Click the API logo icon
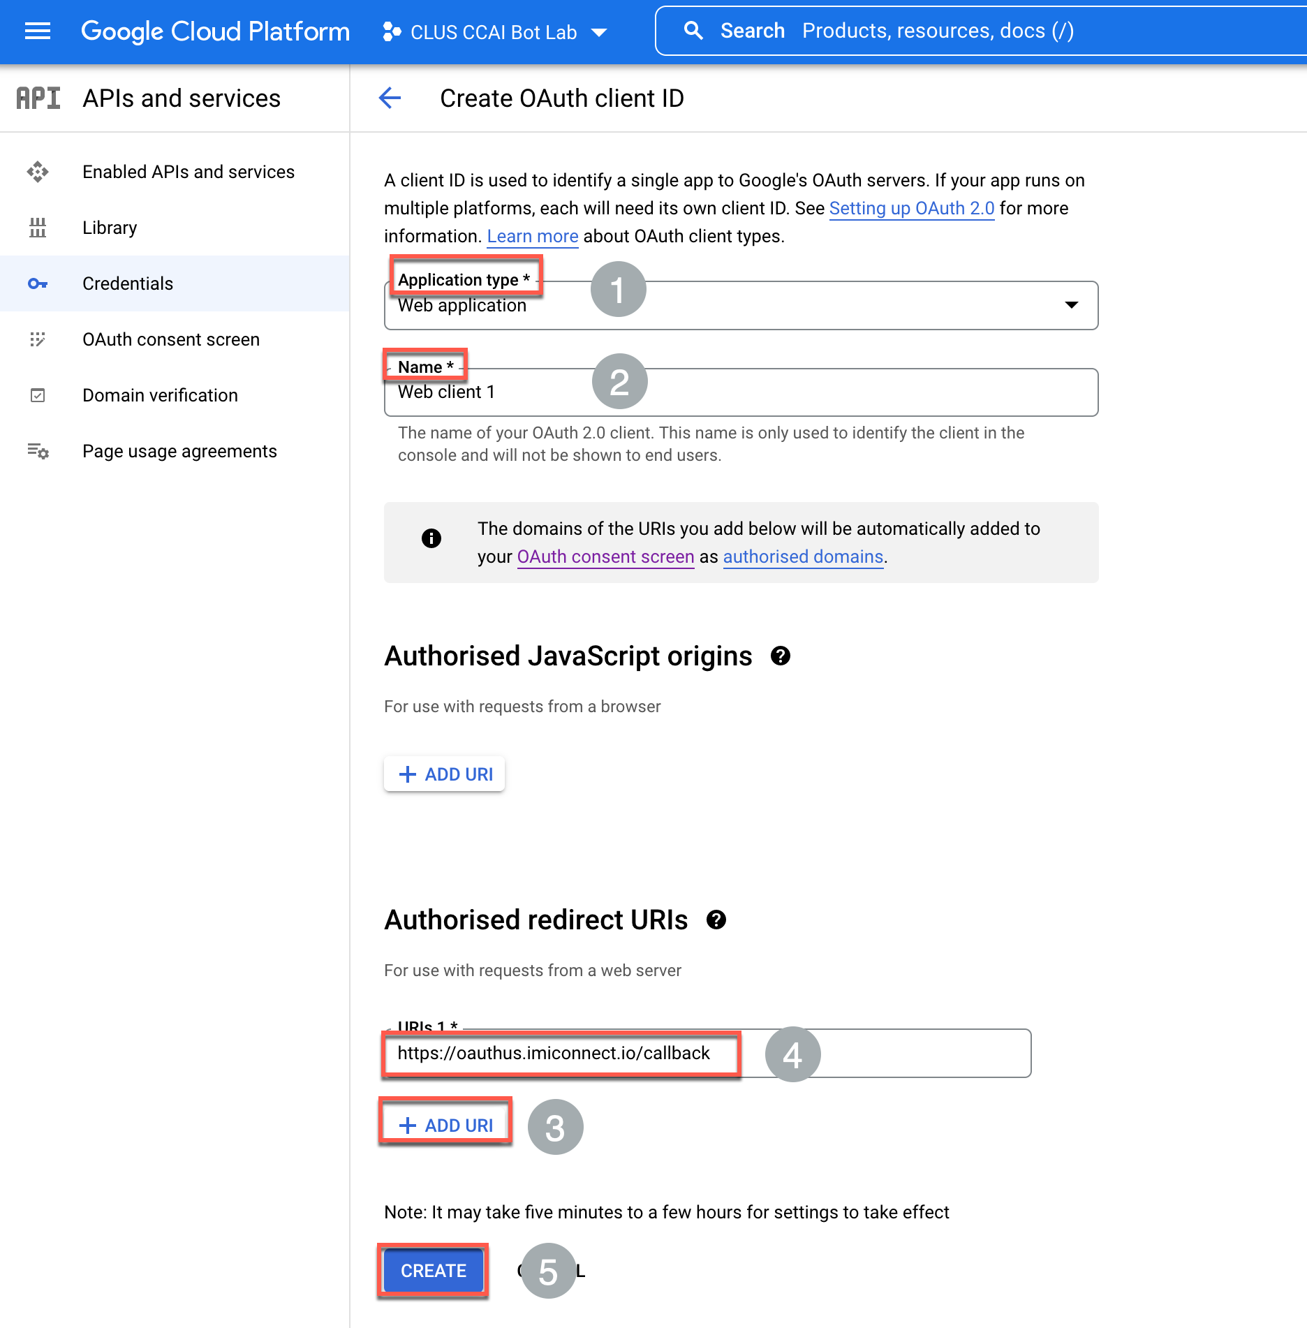The height and width of the screenshot is (1328, 1307). [38, 98]
